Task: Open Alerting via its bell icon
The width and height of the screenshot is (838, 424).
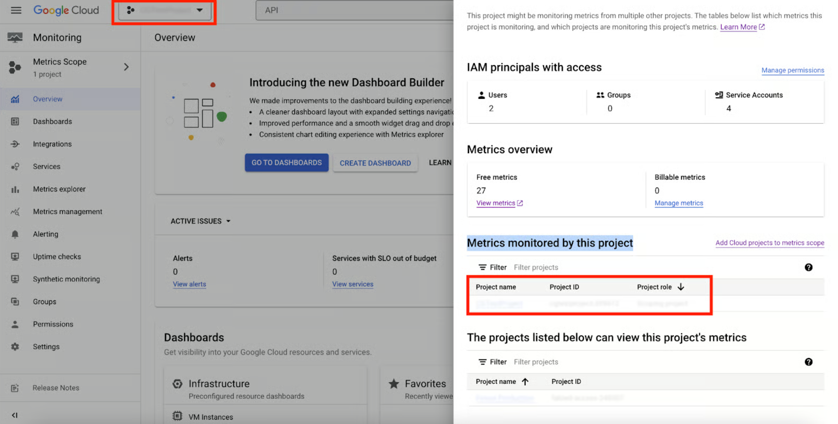Action: [15, 234]
